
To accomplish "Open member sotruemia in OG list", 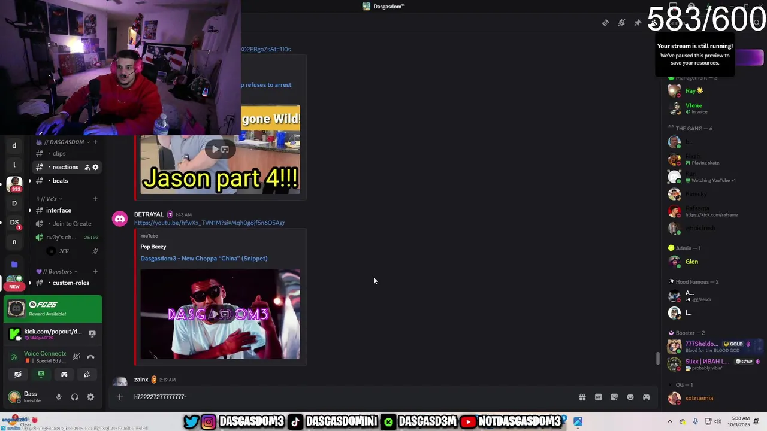I will (699, 398).
